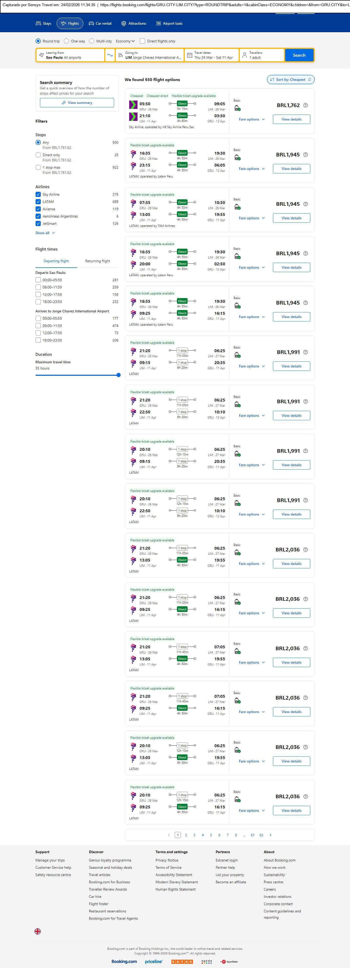Click the info icon beside BRL1,762 price
Viewport: 350px width, 968px height.
point(305,105)
